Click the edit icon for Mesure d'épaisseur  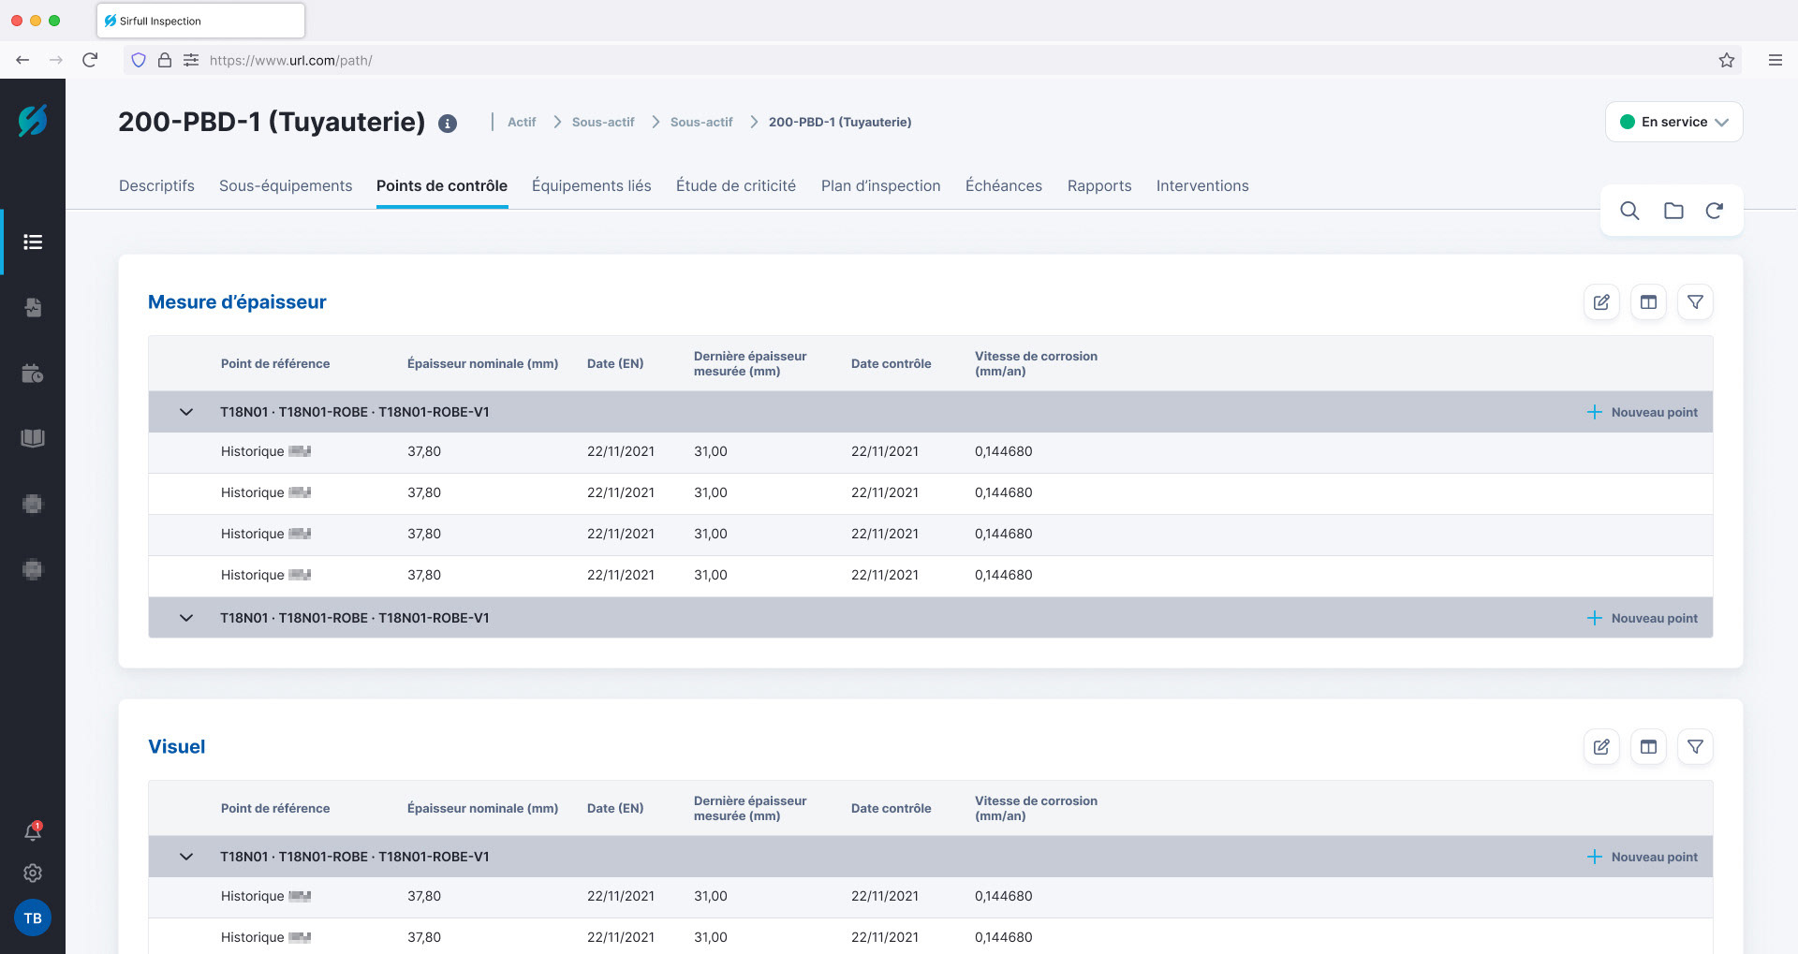1601,302
